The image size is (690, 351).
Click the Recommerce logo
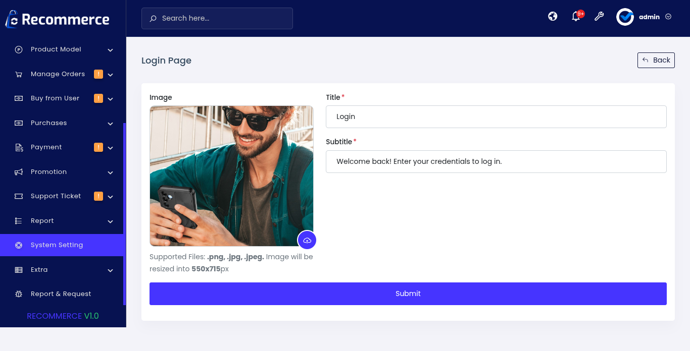57,19
